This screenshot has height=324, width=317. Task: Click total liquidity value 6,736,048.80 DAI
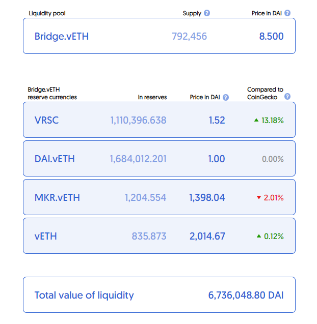(x=246, y=295)
